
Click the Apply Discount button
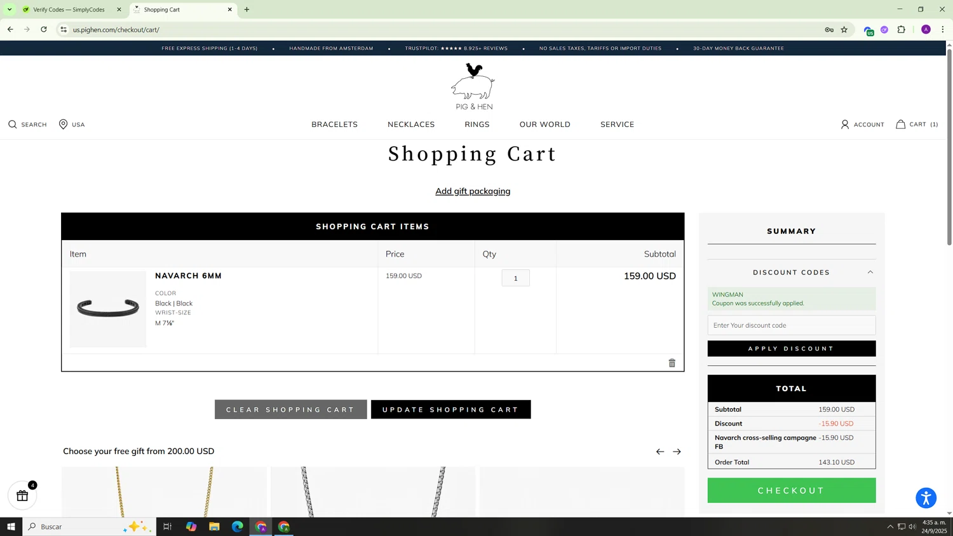tap(792, 349)
